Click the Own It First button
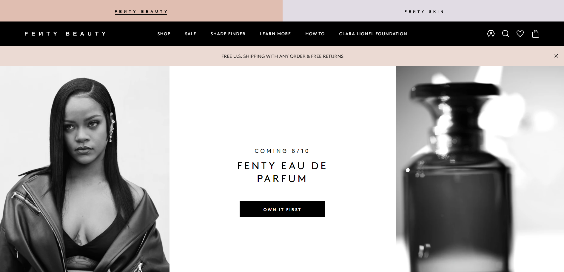Image resolution: width=564 pixels, height=272 pixels. 282,209
